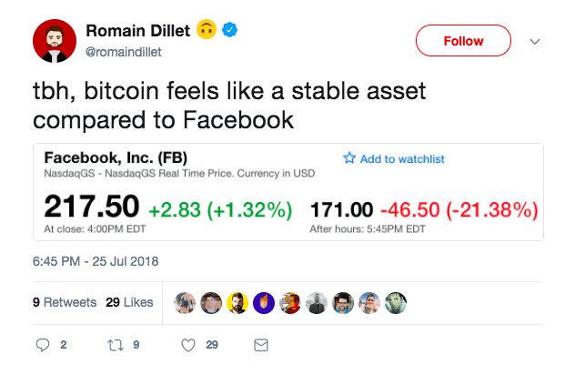Click the Romain Dillet display name
Screen dimensions: 575x375
coord(138,32)
